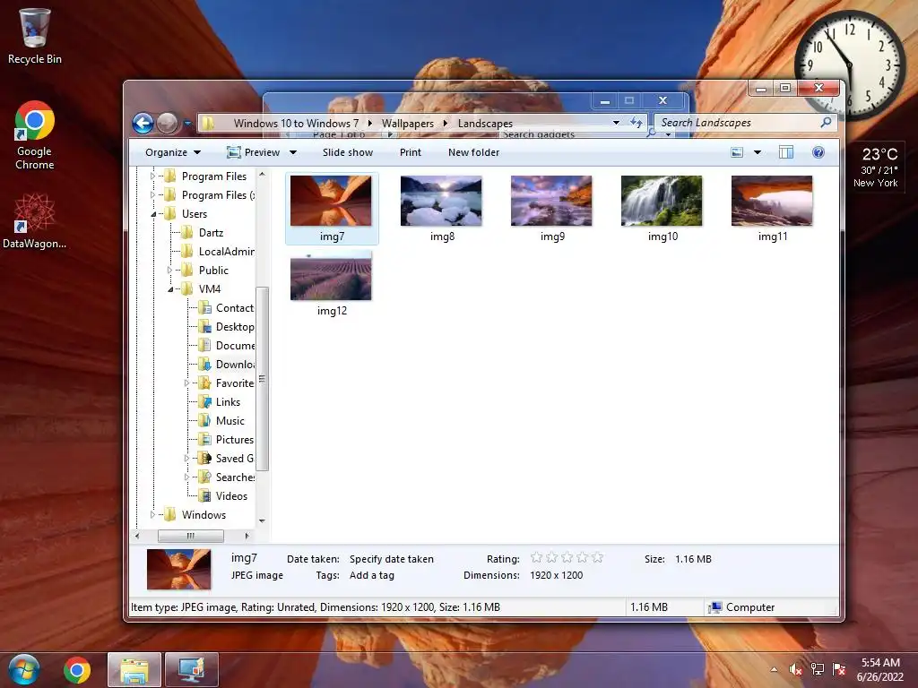The height and width of the screenshot is (688, 918).
Task: Click Specify date taken field
Action: pyautogui.click(x=392, y=559)
